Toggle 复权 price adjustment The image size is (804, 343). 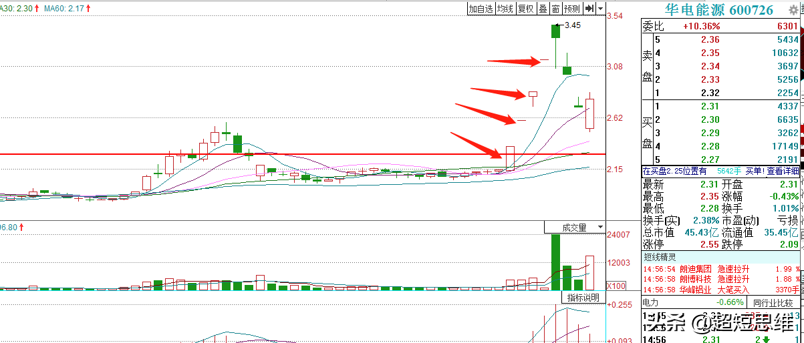pos(526,8)
